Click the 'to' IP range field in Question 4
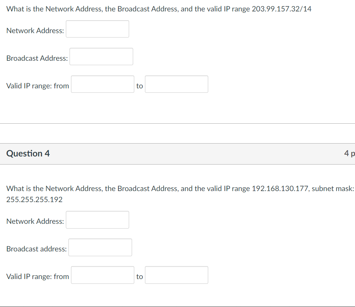 click(x=177, y=275)
